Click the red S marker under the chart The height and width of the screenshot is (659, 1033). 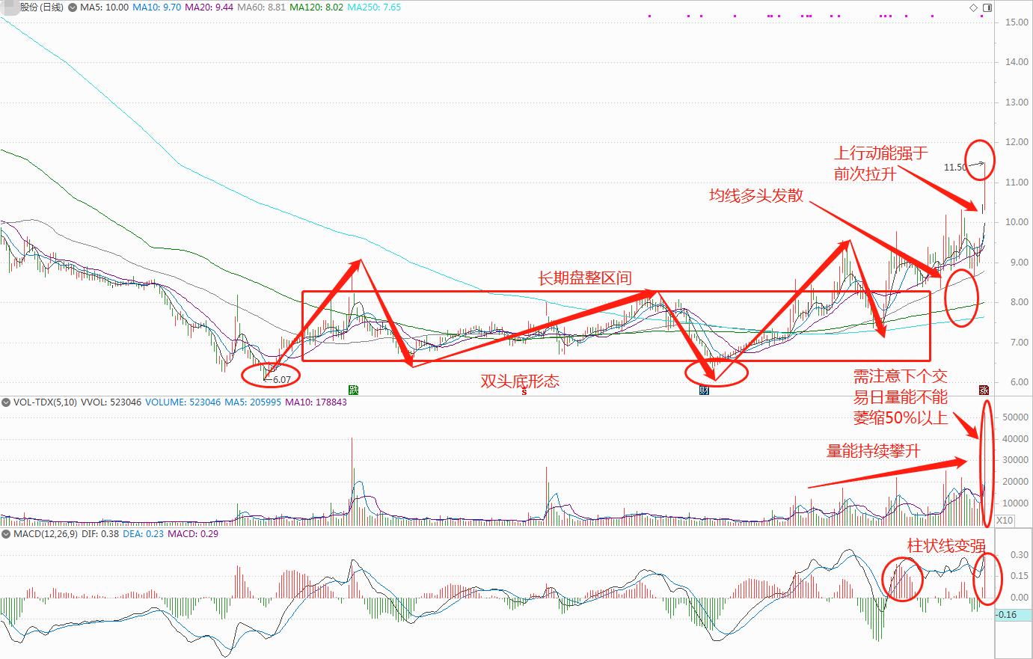tap(524, 390)
